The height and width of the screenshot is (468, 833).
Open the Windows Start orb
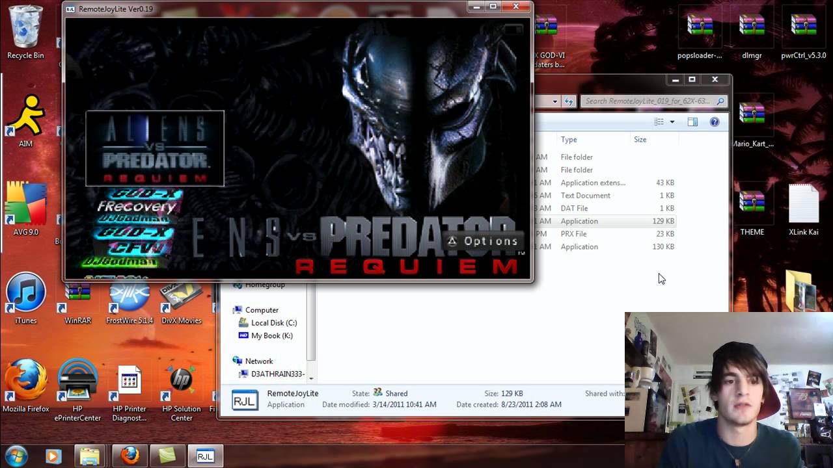point(16,455)
